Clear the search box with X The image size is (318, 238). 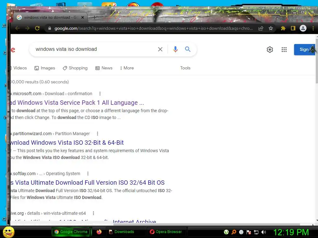click(x=160, y=49)
